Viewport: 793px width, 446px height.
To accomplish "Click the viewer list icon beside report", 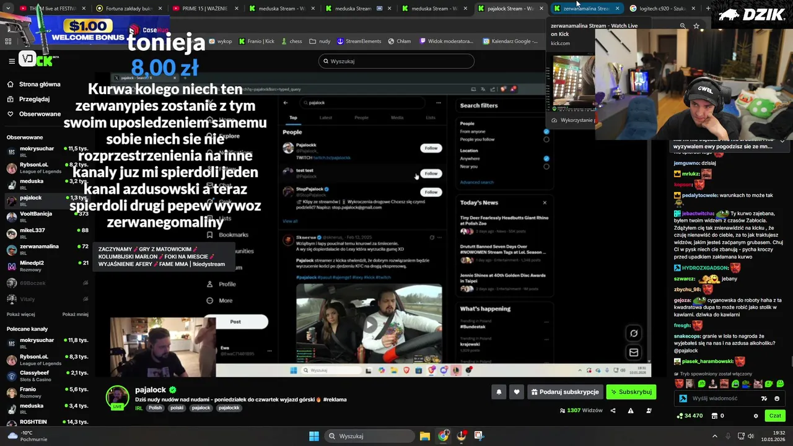I will pyautogui.click(x=649, y=411).
